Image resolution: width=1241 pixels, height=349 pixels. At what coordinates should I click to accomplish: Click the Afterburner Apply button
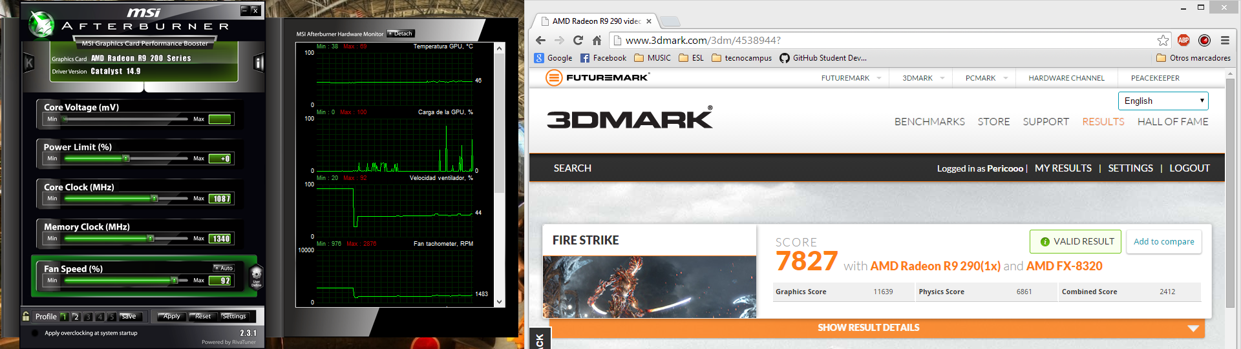point(171,316)
